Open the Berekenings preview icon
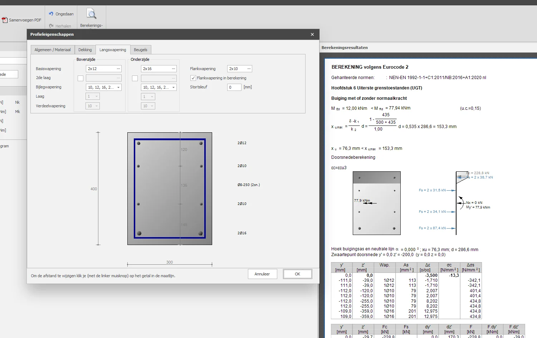 [92, 14]
